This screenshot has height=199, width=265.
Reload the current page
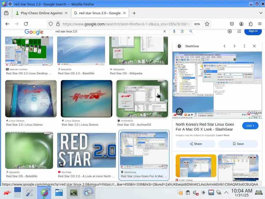click(x=26, y=24)
